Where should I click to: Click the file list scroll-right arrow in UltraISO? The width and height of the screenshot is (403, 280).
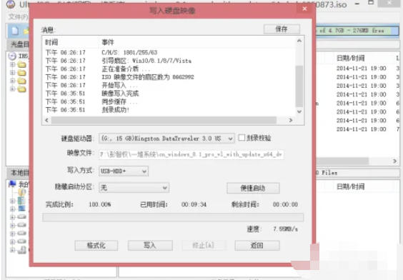tap(394, 161)
